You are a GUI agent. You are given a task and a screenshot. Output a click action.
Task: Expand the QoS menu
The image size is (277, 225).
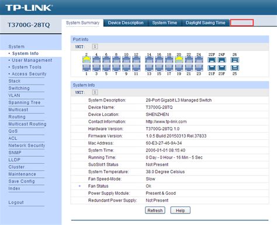click(13, 131)
